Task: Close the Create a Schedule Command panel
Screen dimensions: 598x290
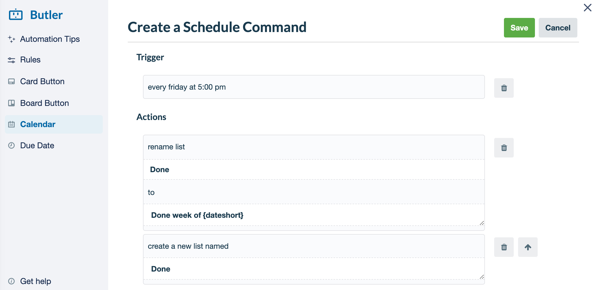Action: point(587,8)
